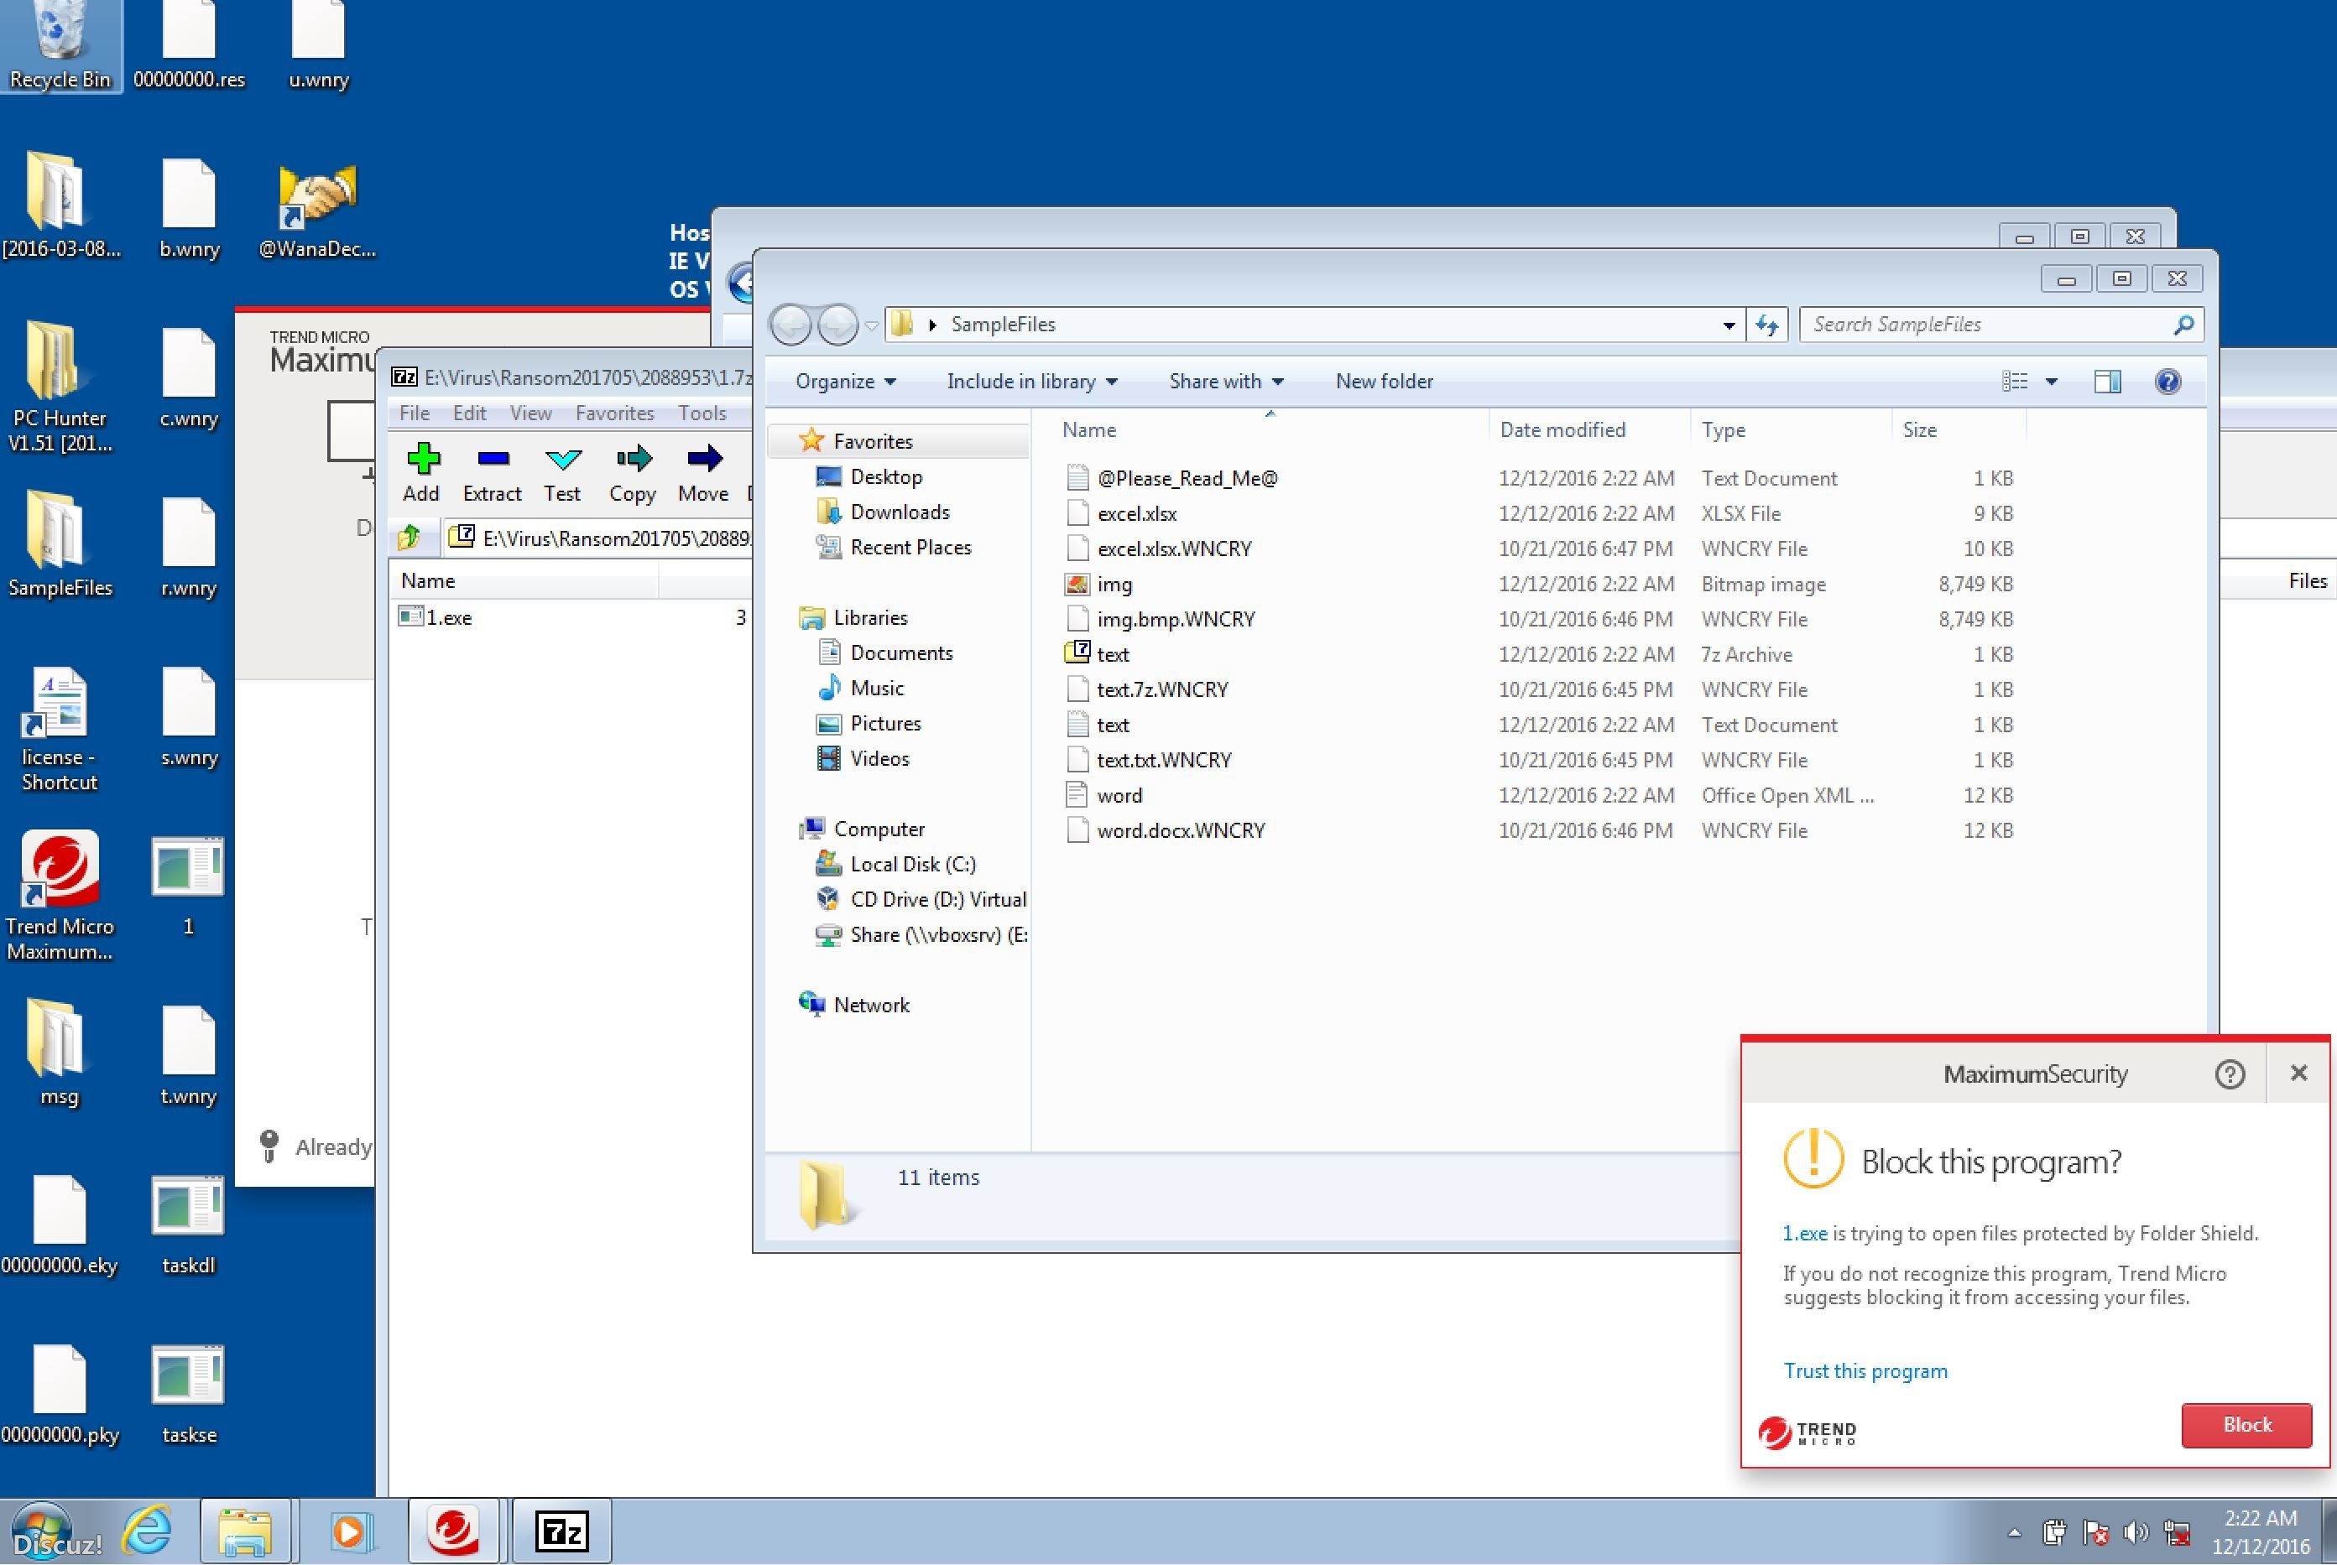Select Recent Places in navigation pane

point(910,547)
